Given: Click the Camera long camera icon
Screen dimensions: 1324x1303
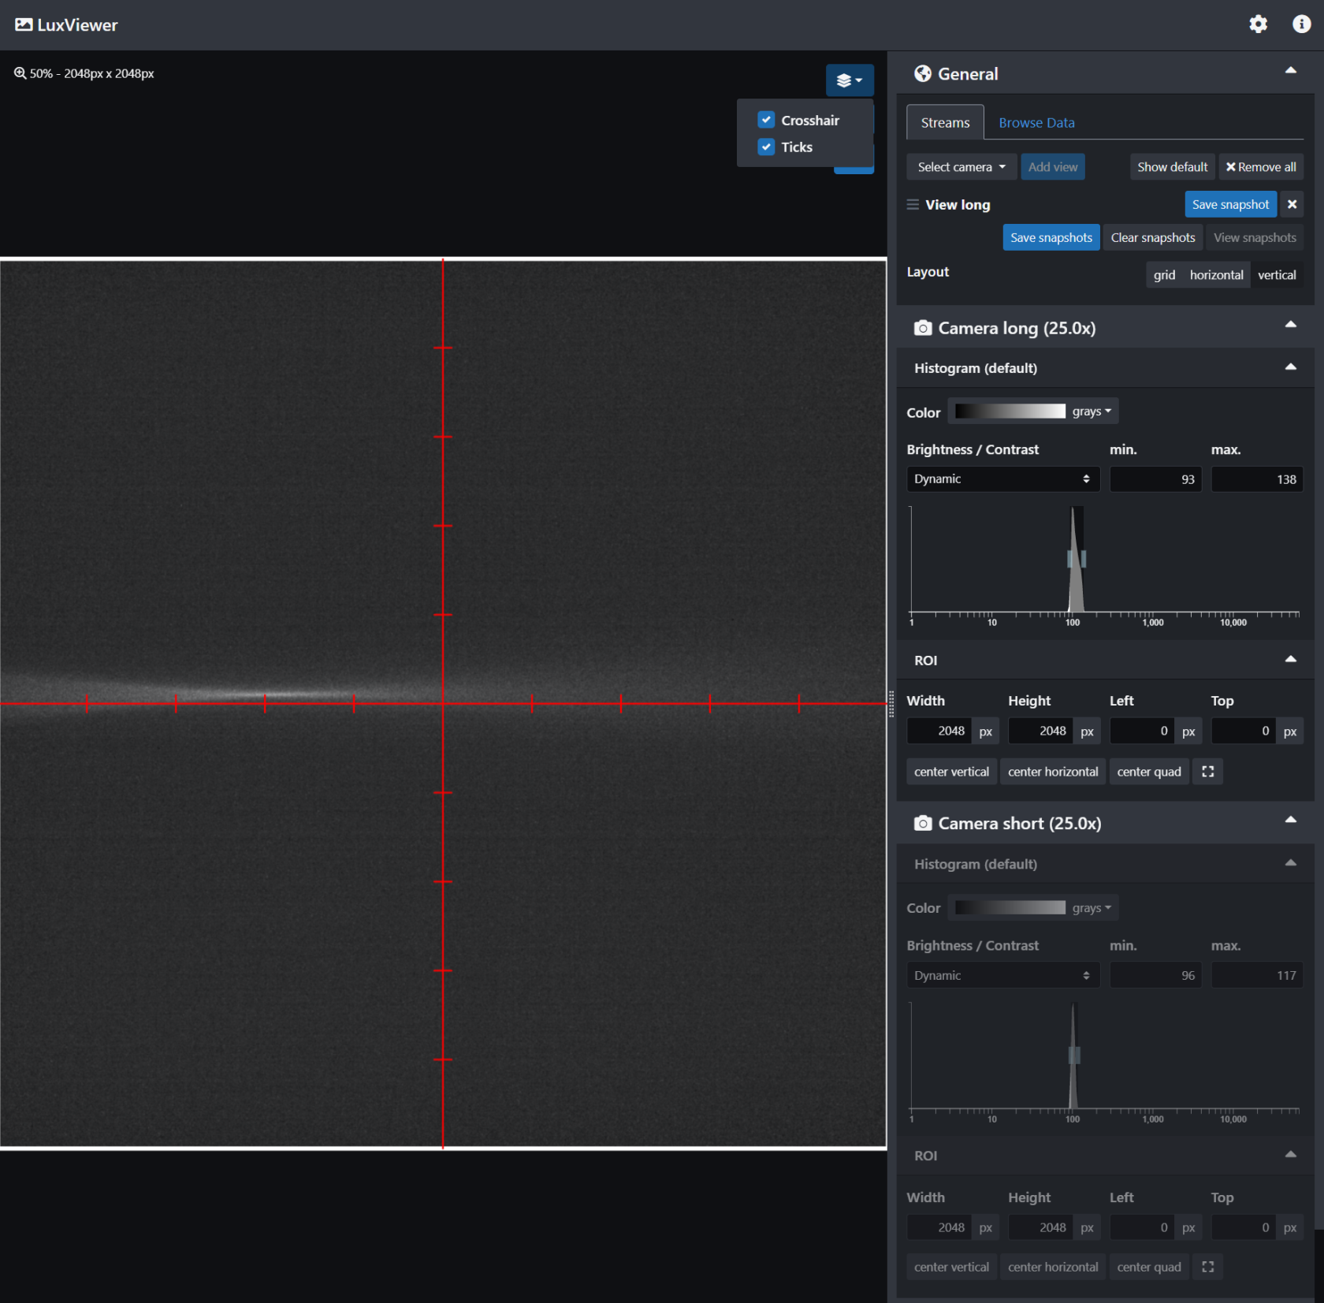Looking at the screenshot, I should click(922, 328).
